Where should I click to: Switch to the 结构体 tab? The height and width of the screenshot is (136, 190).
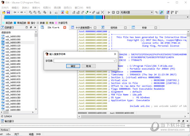[x=114, y=28]
